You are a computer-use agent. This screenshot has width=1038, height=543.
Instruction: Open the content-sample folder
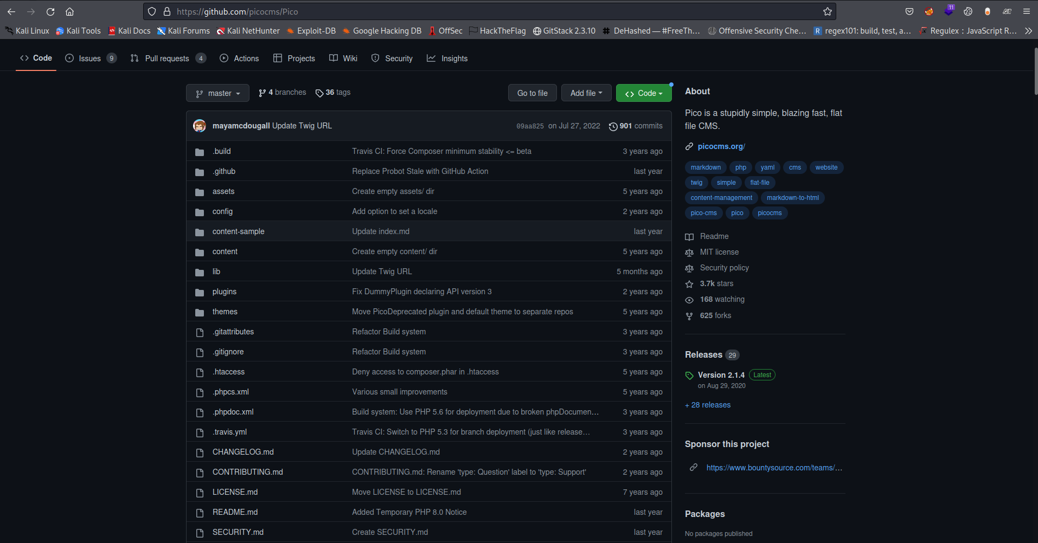coord(239,231)
